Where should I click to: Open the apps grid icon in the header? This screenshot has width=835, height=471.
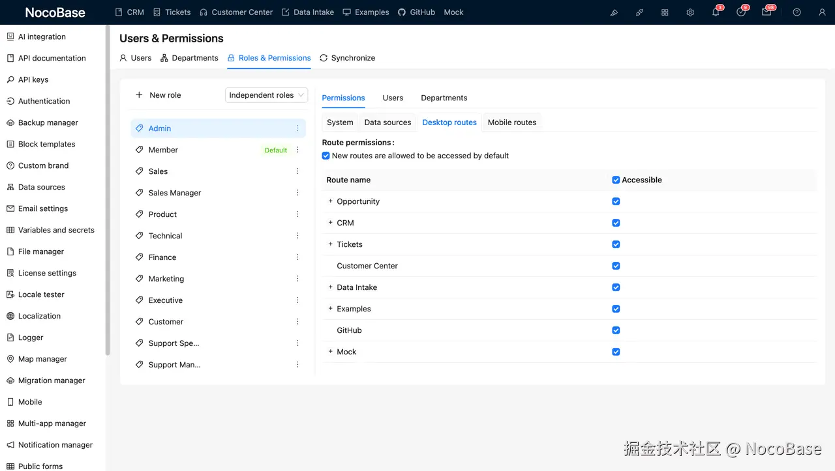(665, 12)
